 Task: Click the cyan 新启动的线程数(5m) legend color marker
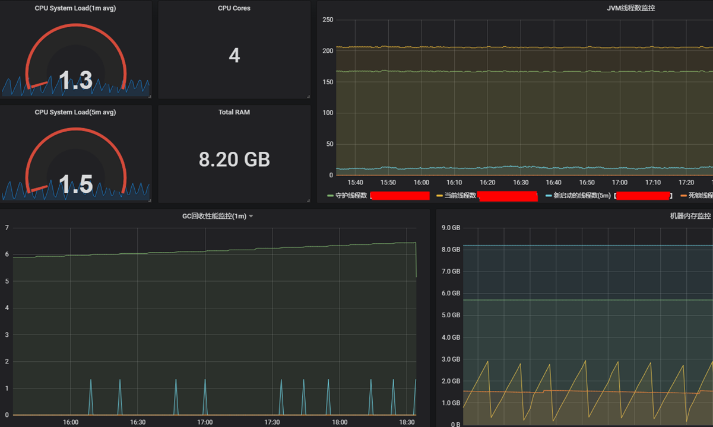pos(549,196)
